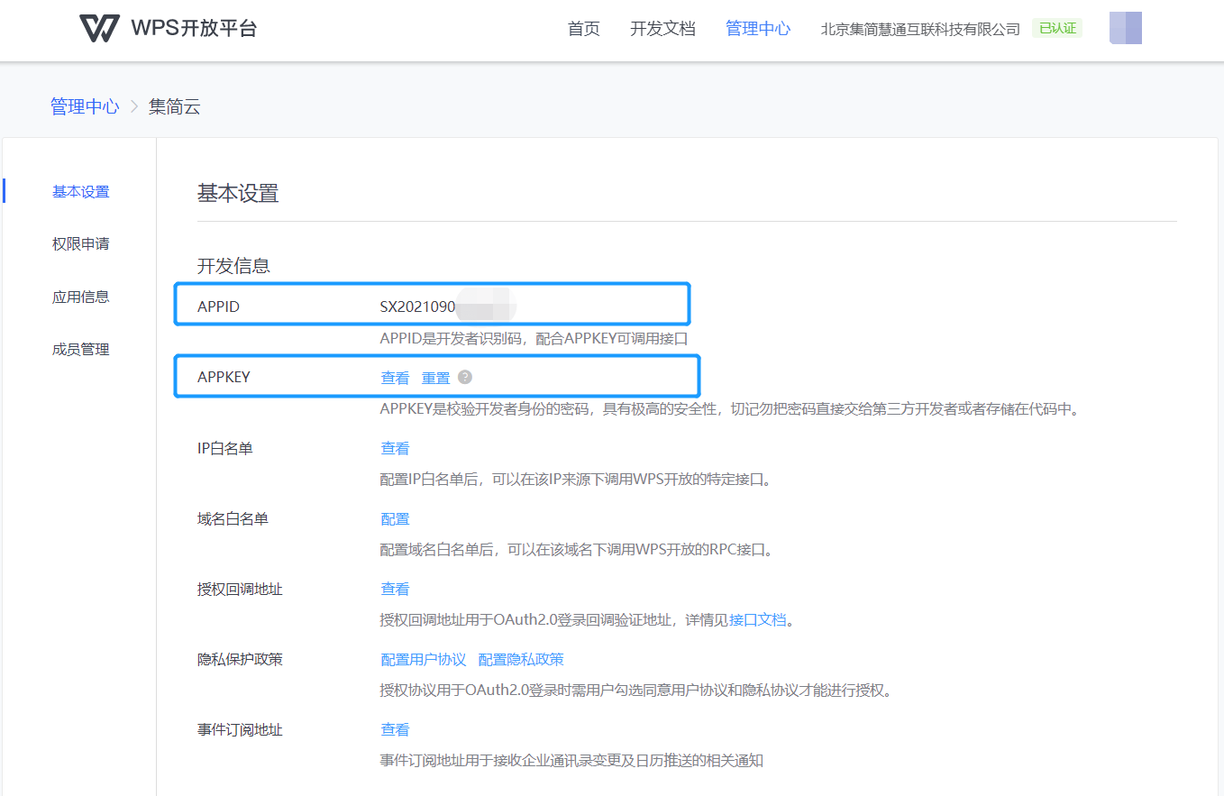View the APPKEY by clicking 查看

pos(394,377)
